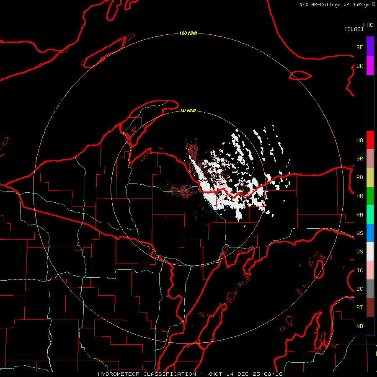Click the 08:16 time stamp

(x=273, y=374)
